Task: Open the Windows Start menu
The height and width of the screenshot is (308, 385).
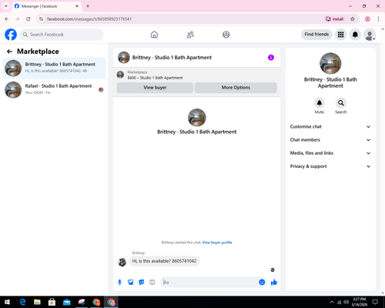Action: tap(7, 302)
